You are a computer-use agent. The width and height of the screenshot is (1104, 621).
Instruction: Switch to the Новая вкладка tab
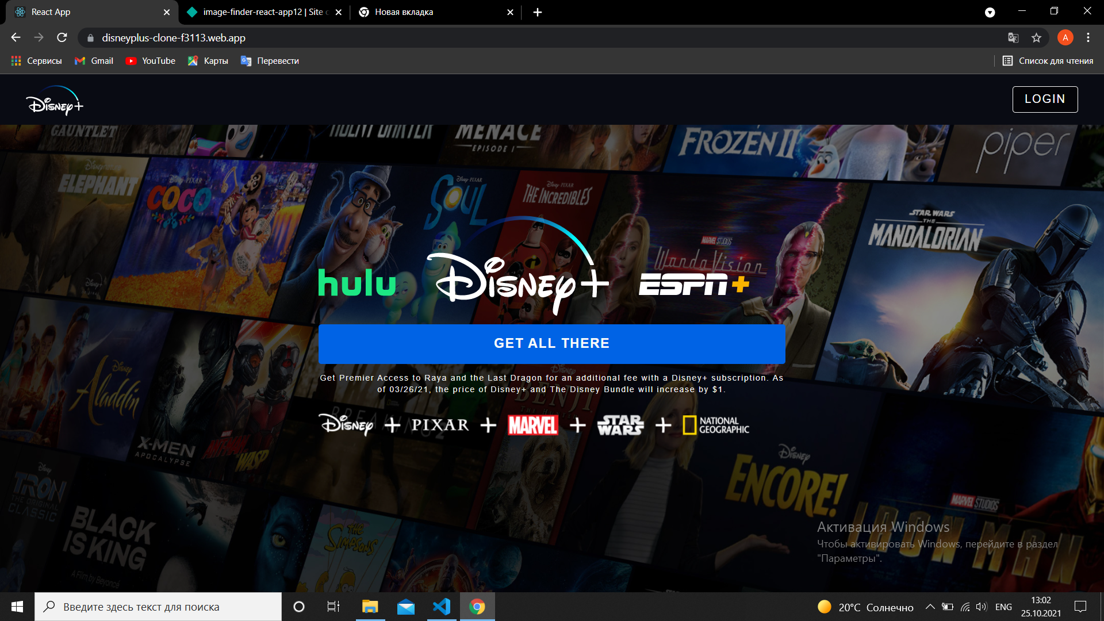(x=435, y=12)
